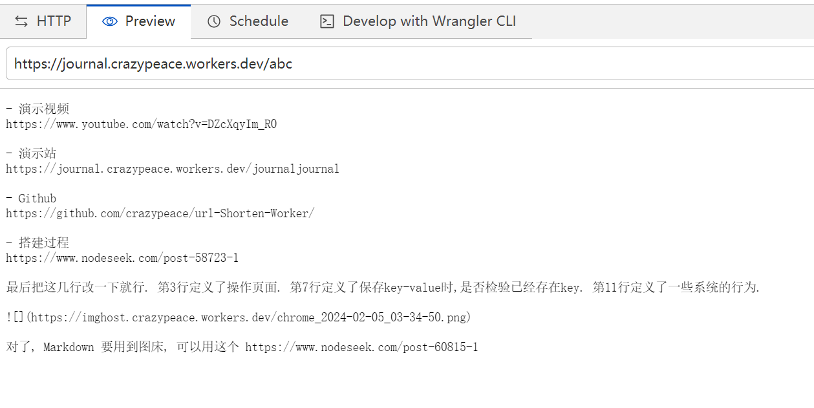
Task: Switch to the HTTP tab
Action: coord(53,21)
